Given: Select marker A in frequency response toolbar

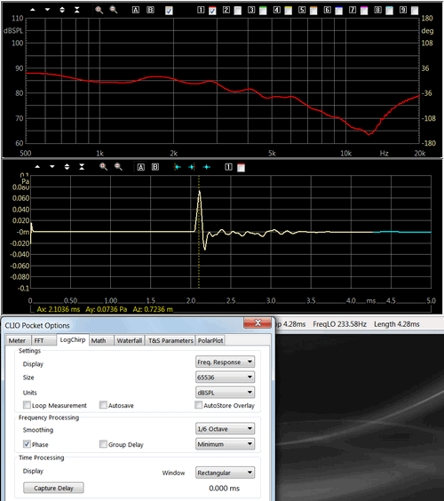Looking at the screenshot, I should pos(136,10).
